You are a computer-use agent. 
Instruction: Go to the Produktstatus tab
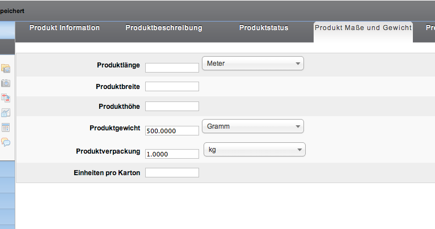tap(264, 28)
